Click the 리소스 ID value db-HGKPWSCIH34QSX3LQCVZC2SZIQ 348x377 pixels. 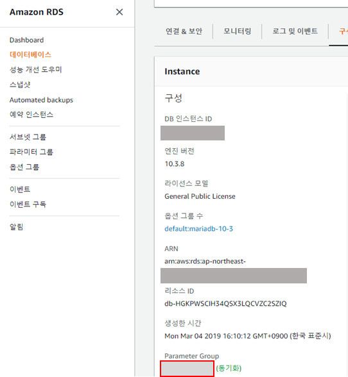point(225,303)
